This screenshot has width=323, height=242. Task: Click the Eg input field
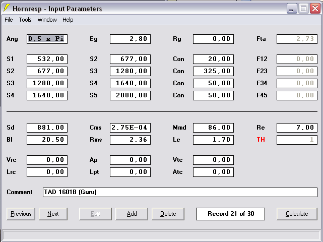(x=130, y=39)
